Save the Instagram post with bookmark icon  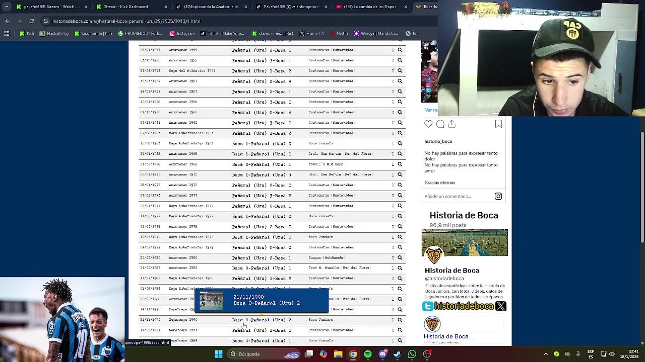(x=498, y=124)
